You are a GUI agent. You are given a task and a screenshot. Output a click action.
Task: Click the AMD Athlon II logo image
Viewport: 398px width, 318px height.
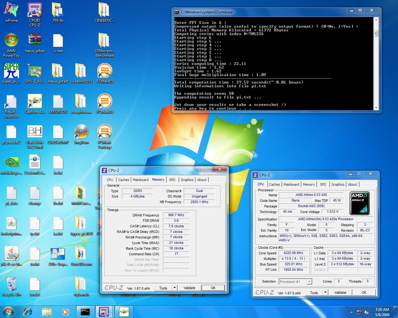[359, 203]
